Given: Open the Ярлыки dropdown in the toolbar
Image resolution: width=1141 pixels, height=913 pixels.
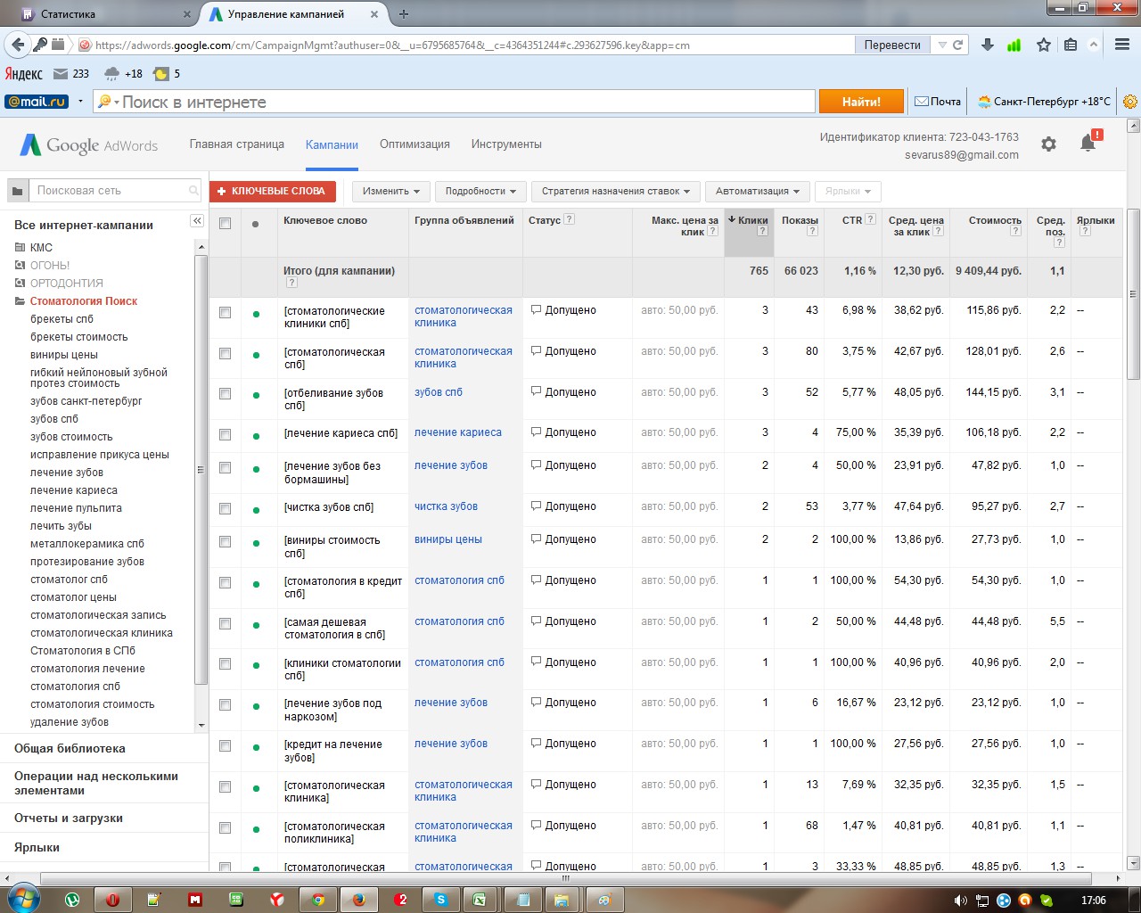Looking at the screenshot, I should point(848,191).
